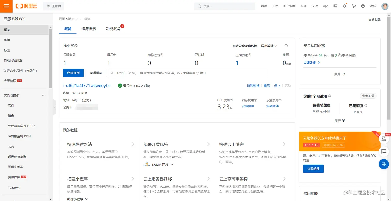Open 云上服务器迁移 tutorial arrow
The image size is (391, 201).
[x=209, y=179]
